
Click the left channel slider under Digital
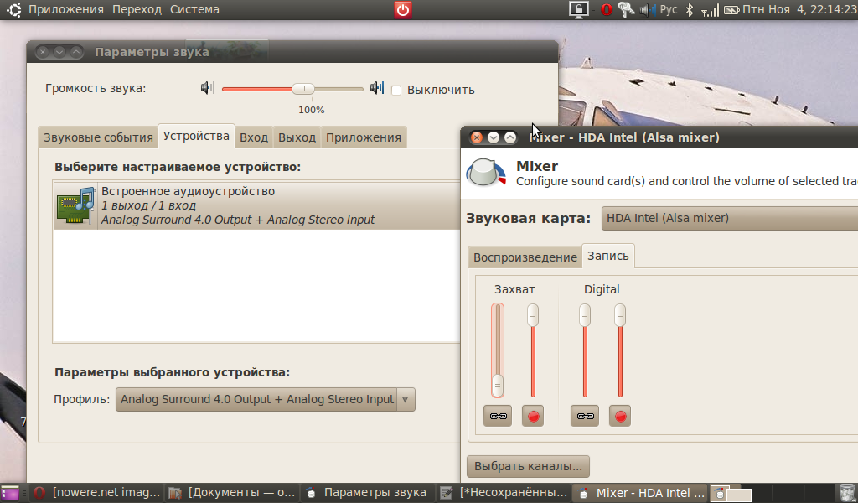pyautogui.click(x=584, y=350)
